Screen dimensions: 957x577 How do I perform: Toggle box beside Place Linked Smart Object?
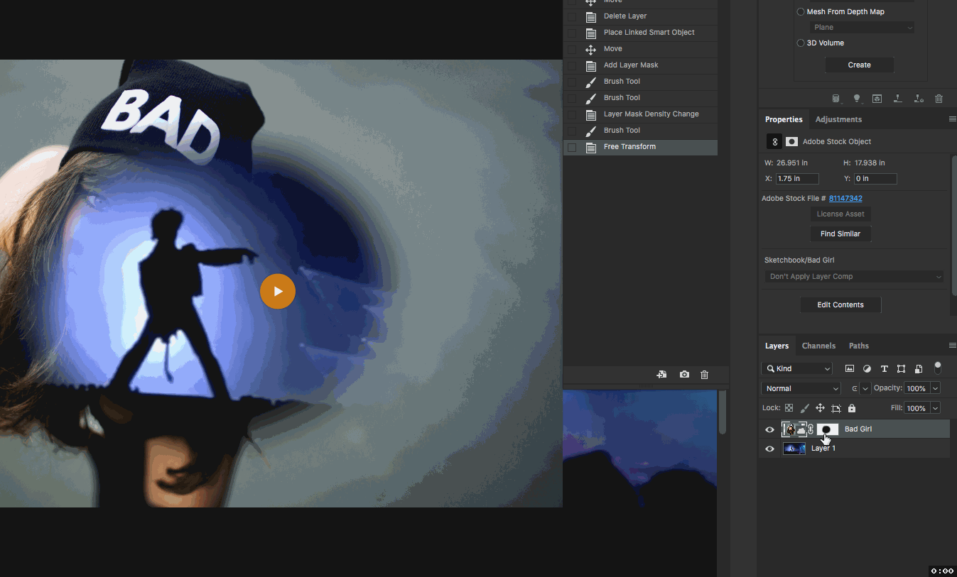572,33
